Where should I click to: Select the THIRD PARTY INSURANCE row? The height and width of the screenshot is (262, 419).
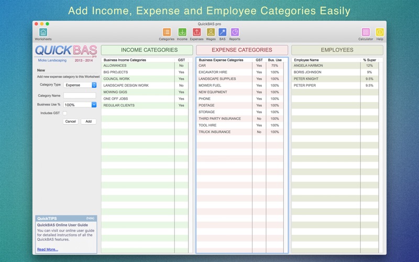[x=240, y=119]
